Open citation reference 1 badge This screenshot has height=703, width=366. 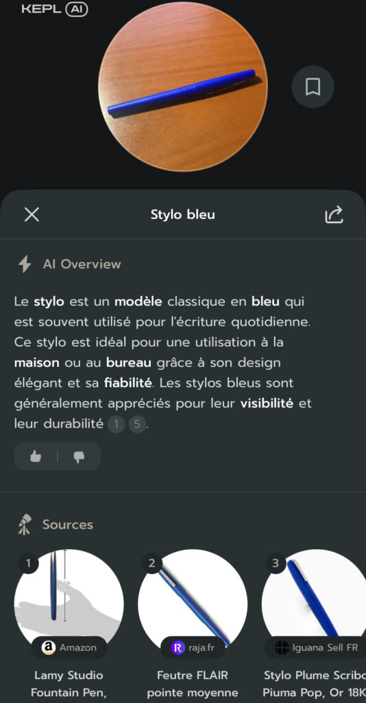(117, 424)
